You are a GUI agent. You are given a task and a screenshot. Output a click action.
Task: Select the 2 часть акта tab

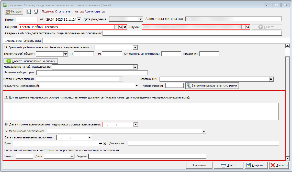coord(32,41)
